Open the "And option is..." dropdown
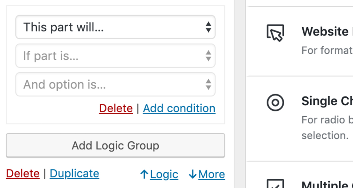The width and height of the screenshot is (353, 188). coord(115,84)
